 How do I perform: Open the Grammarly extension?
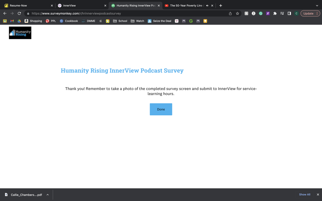pos(261,14)
